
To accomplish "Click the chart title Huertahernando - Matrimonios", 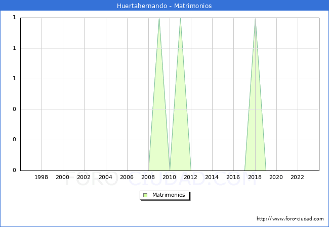I will 164,6.
